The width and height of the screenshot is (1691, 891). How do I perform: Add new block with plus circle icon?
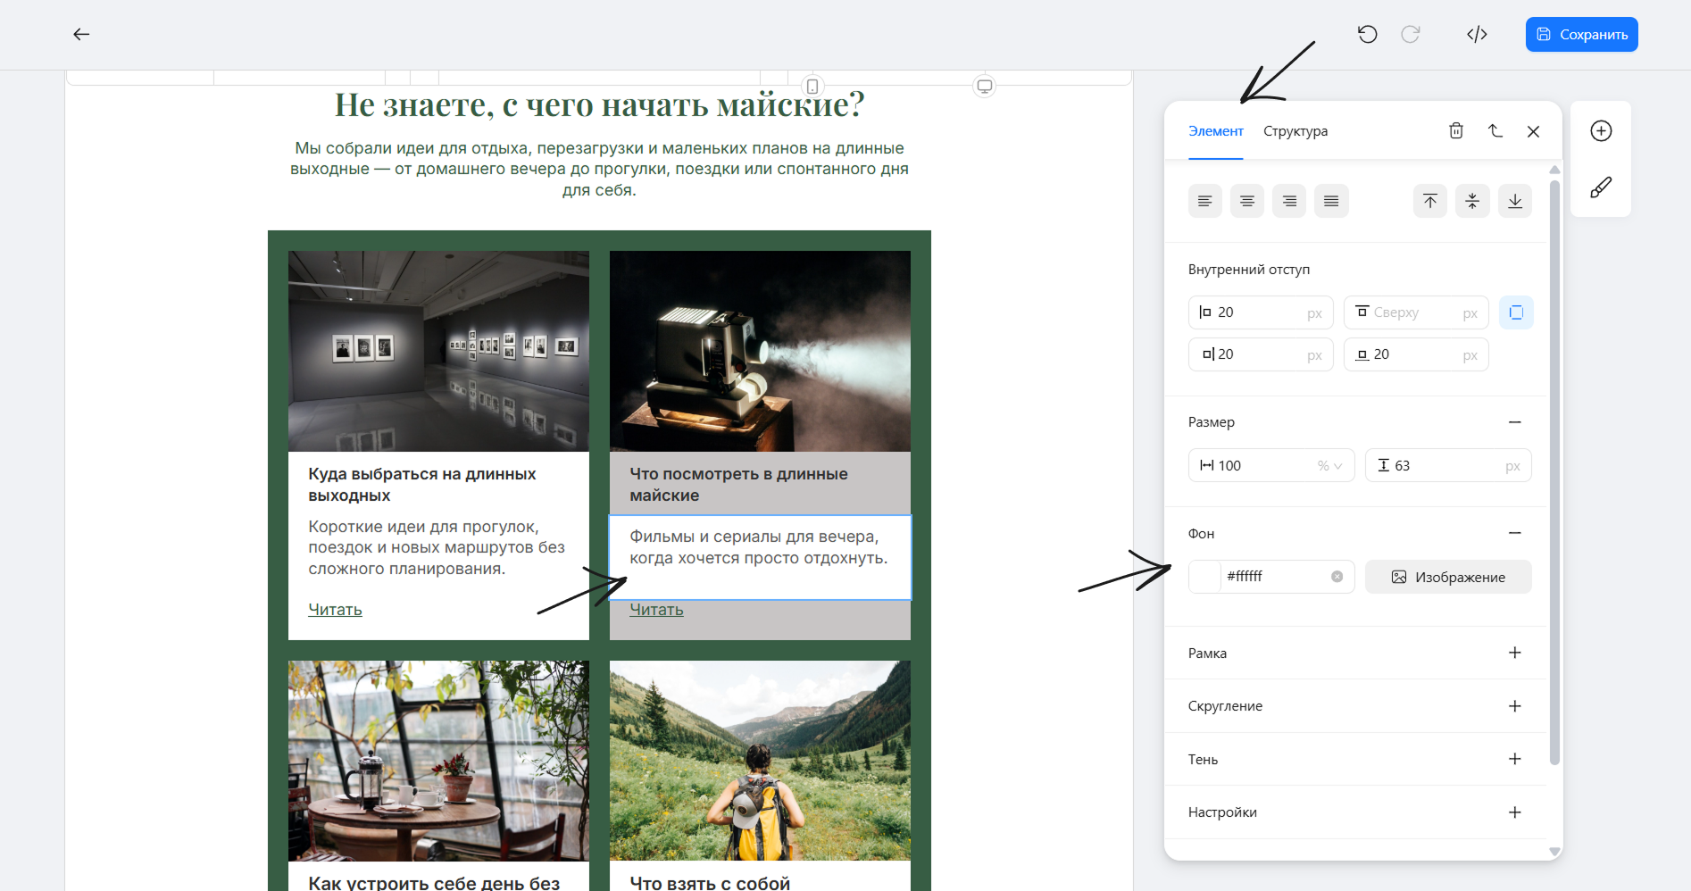[1601, 131]
